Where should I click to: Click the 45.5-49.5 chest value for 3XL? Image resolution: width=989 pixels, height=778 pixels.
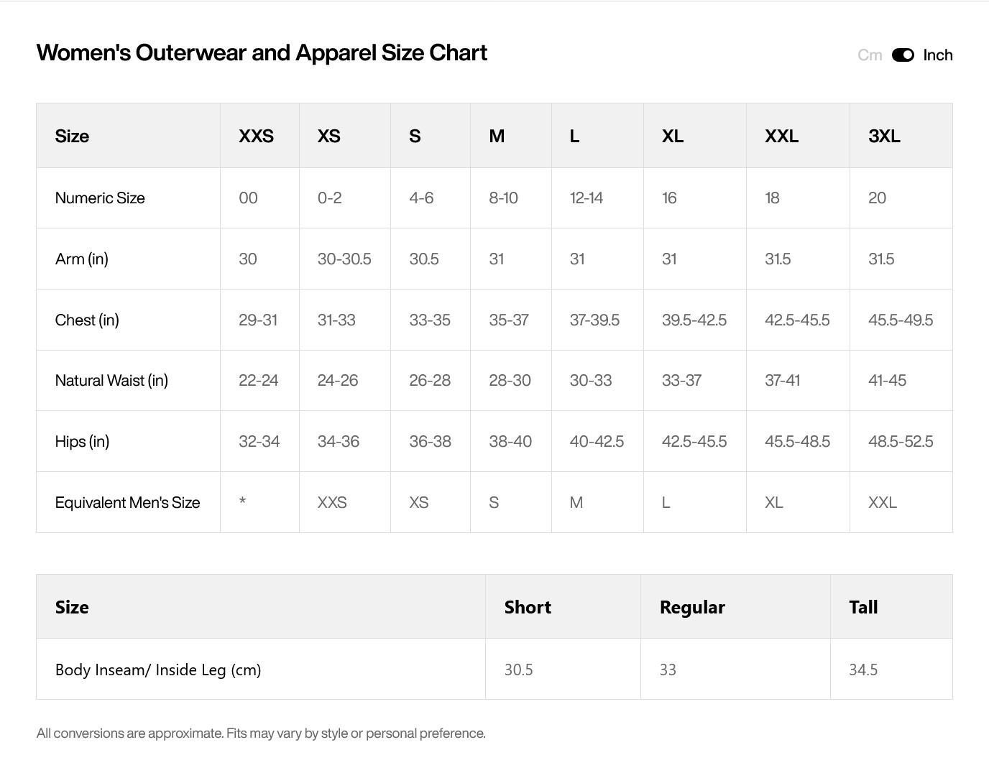point(901,320)
